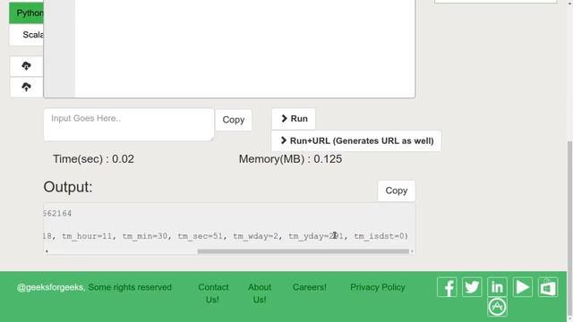Select the Python language tab

click(x=26, y=13)
